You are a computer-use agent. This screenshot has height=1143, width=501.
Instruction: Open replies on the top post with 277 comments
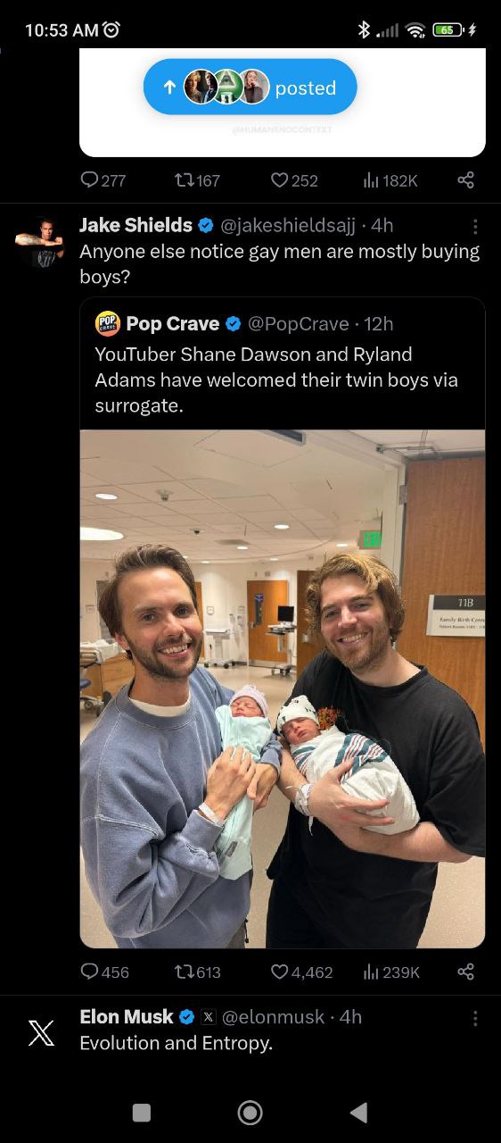103,180
